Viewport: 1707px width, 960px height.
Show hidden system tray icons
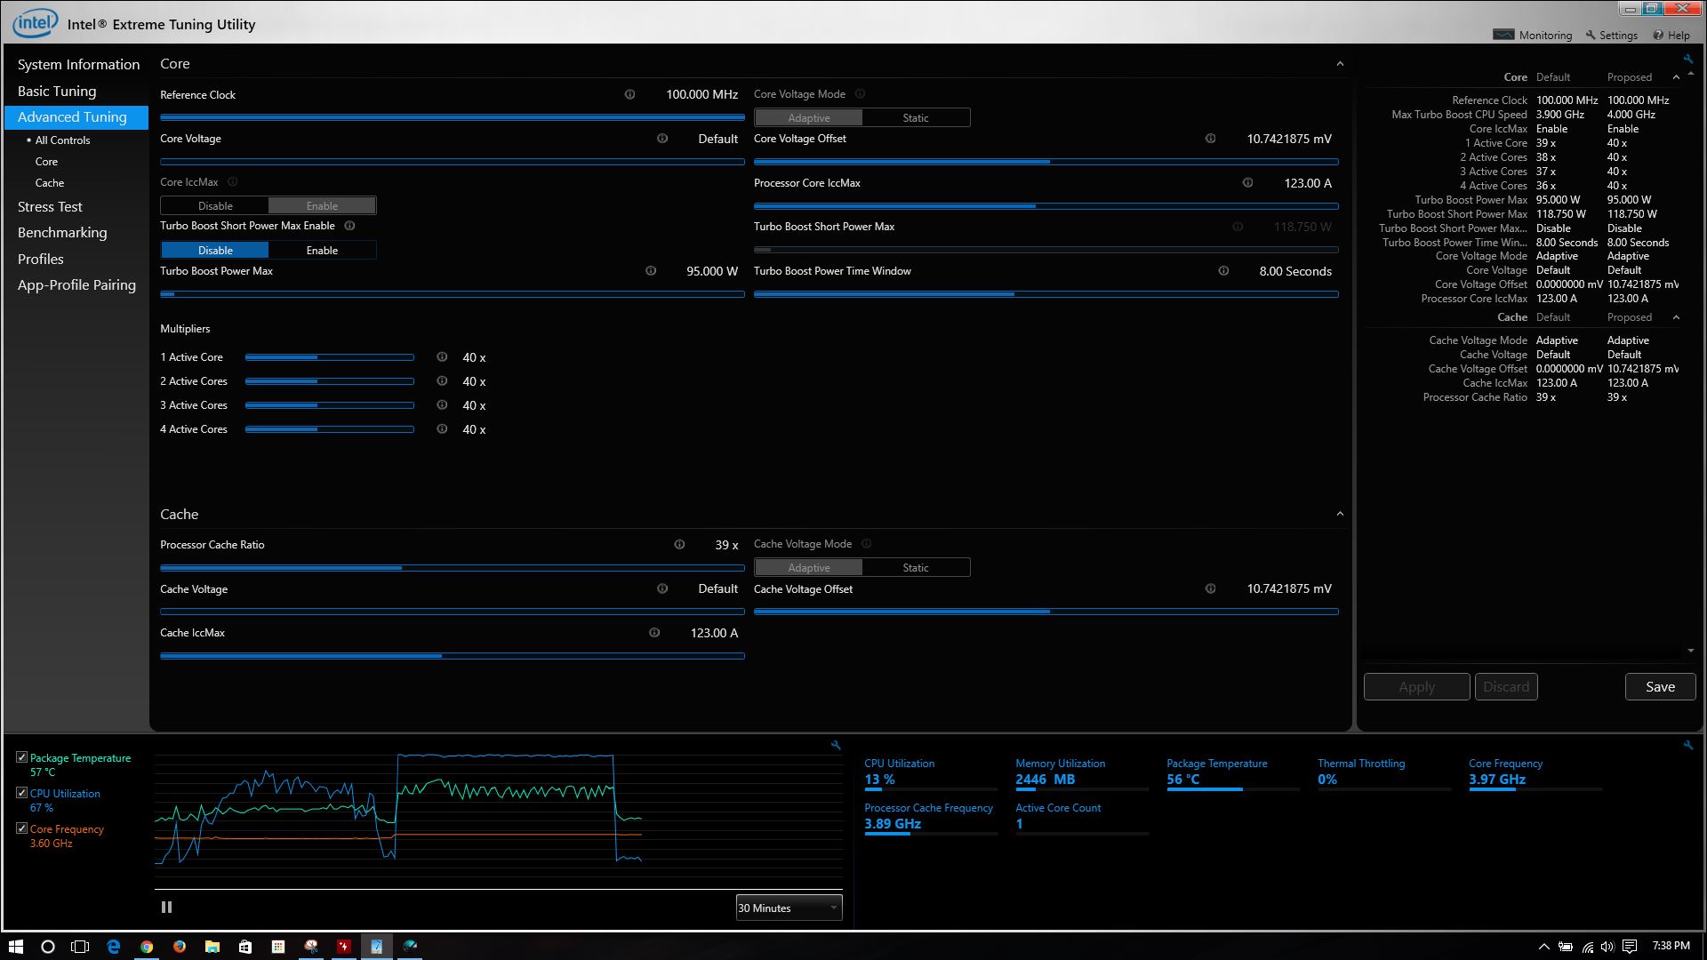click(1543, 947)
